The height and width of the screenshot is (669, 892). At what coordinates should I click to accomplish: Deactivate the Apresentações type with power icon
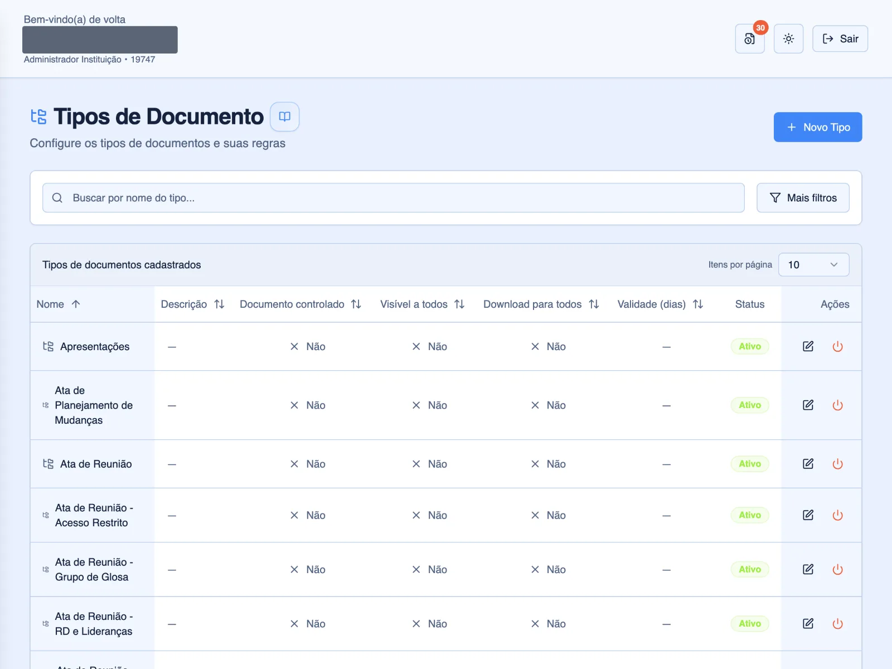837,346
